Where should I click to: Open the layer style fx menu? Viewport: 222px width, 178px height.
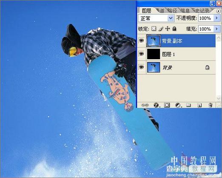(x=157, y=105)
